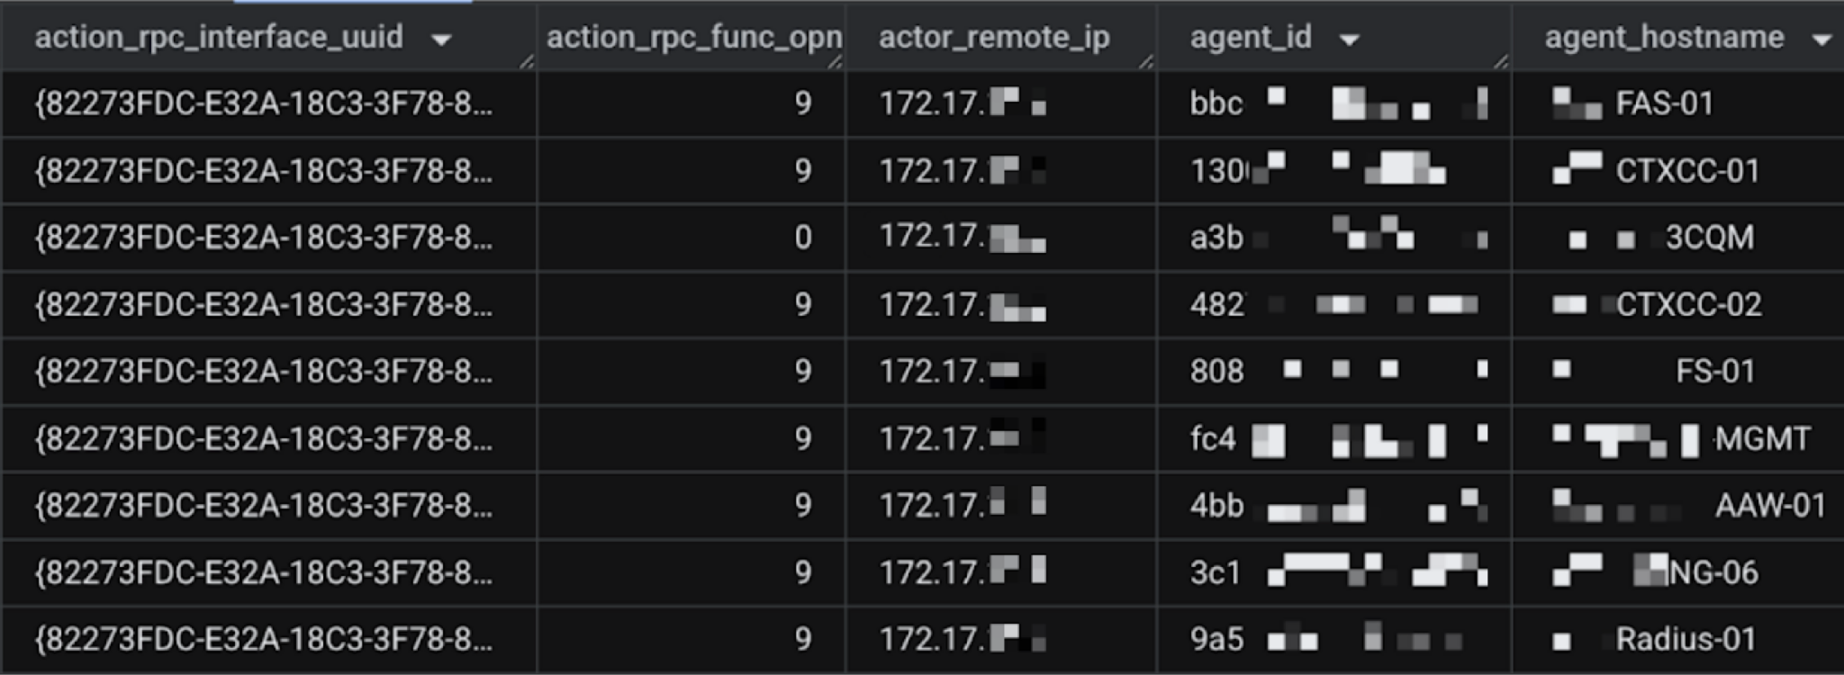The height and width of the screenshot is (675, 1844).
Task: Click the resize grip under action_rpc_func_opn header
Action: coord(836,61)
